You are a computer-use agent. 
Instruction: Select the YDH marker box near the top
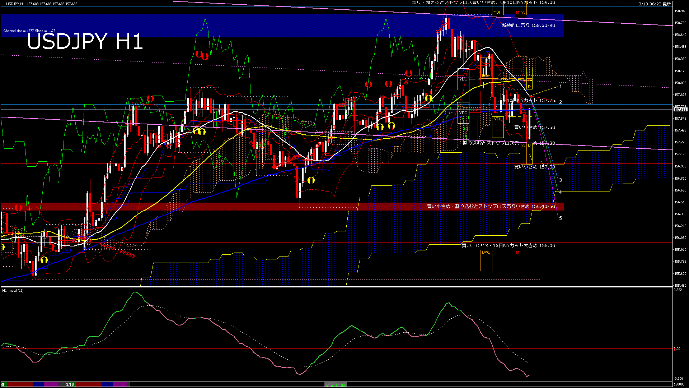(x=497, y=12)
